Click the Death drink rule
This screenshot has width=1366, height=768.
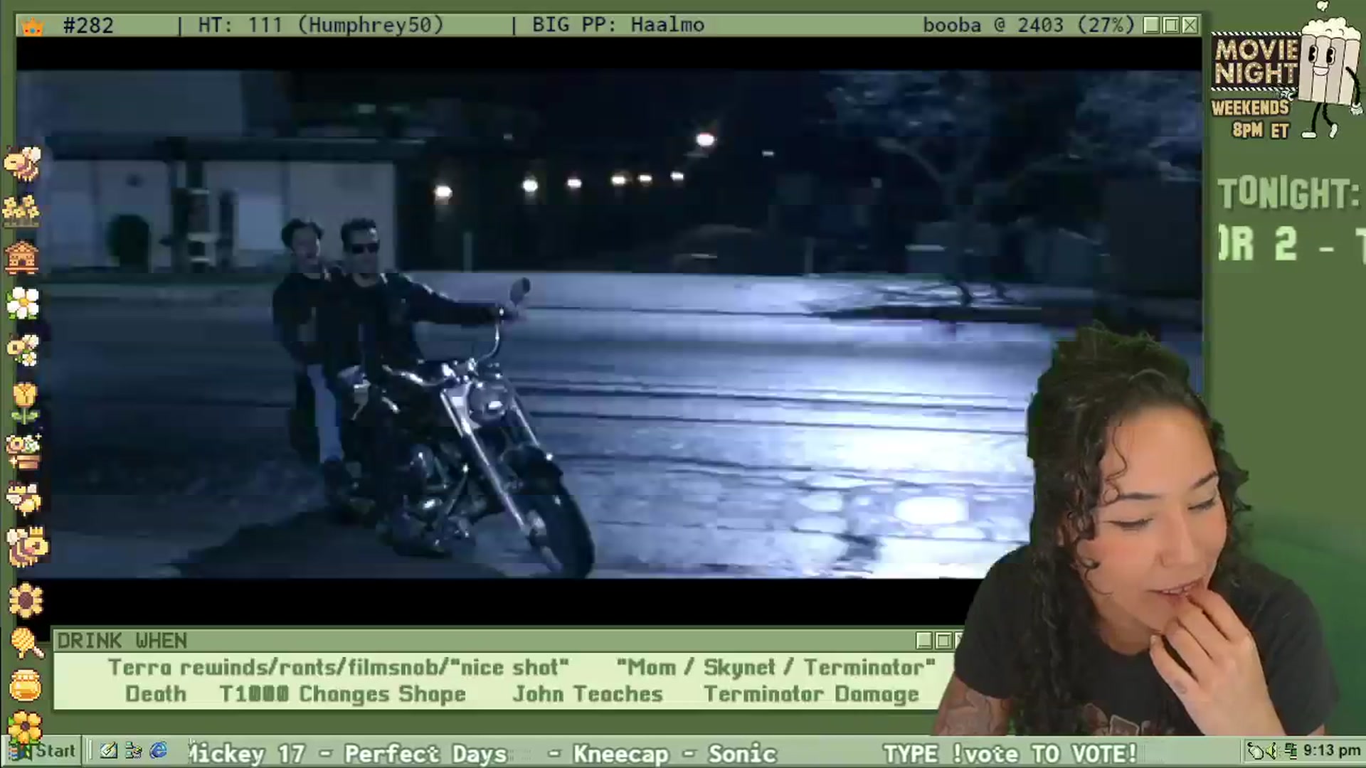tap(156, 694)
